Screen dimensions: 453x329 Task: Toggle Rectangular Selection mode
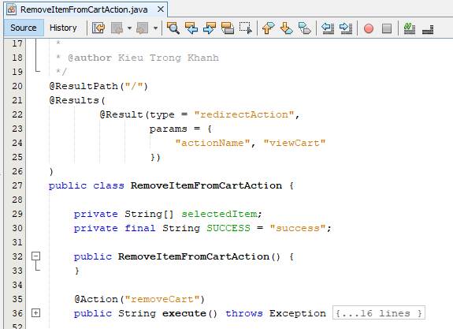point(246,28)
